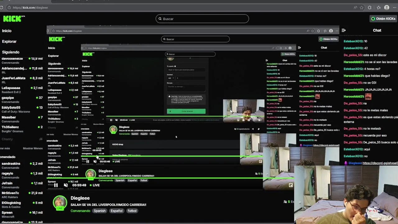
Task: Open rageylo in outer recommended list
Action: pos(22,175)
